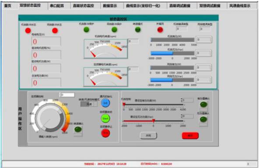Click the green active power confirm LED button
This screenshot has width=259, height=168.
coord(203,105)
